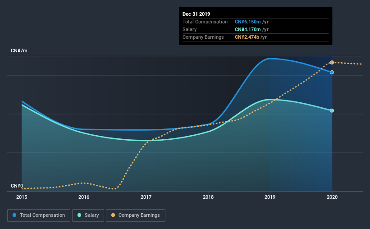The image size is (370, 229).
Task: Click the CN¥2.474b company earnings value
Action: (x=247, y=37)
